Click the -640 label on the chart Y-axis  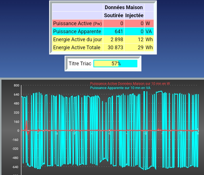(x=16, y=167)
